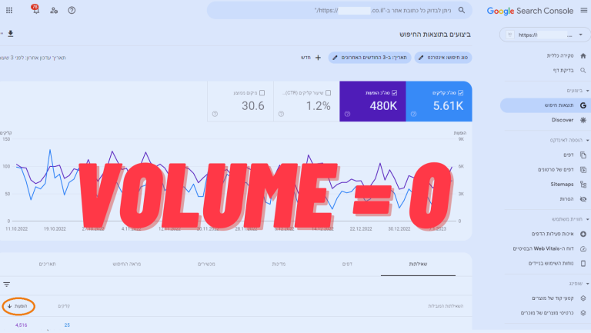Select the 5.61K total clicks card
Image resolution: width=591 pixels, height=333 pixels.
tap(439, 102)
